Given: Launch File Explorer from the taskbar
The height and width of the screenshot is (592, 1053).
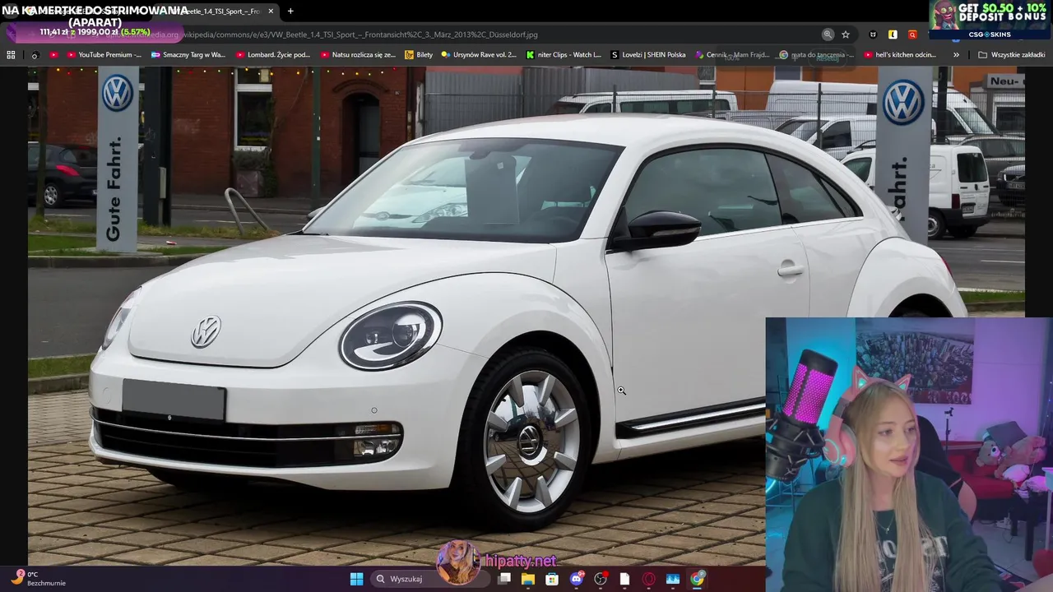Looking at the screenshot, I should [x=528, y=579].
